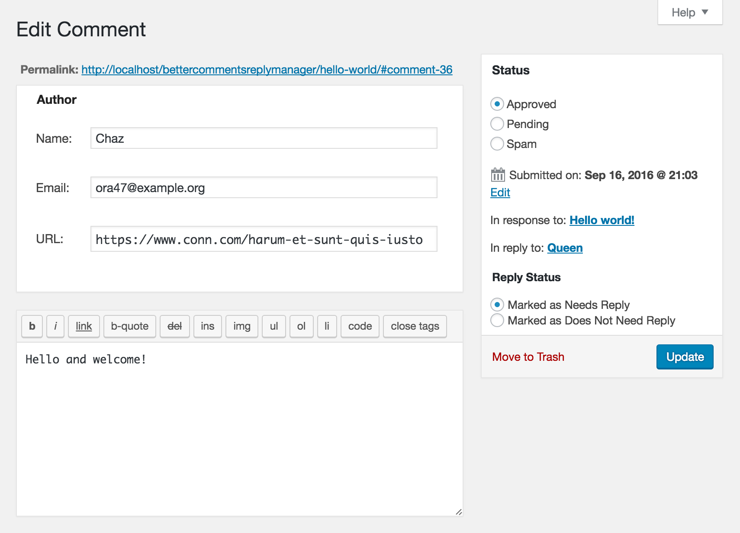
Task: Open the Queen parent comment link
Action: [565, 248]
